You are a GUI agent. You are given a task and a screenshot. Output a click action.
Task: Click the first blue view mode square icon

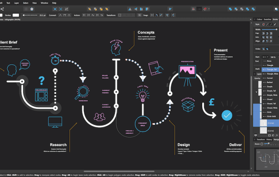coord(55,9)
